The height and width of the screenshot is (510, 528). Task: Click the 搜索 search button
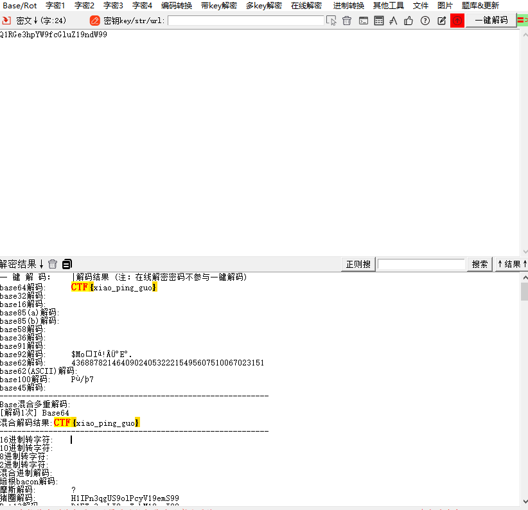coord(479,263)
